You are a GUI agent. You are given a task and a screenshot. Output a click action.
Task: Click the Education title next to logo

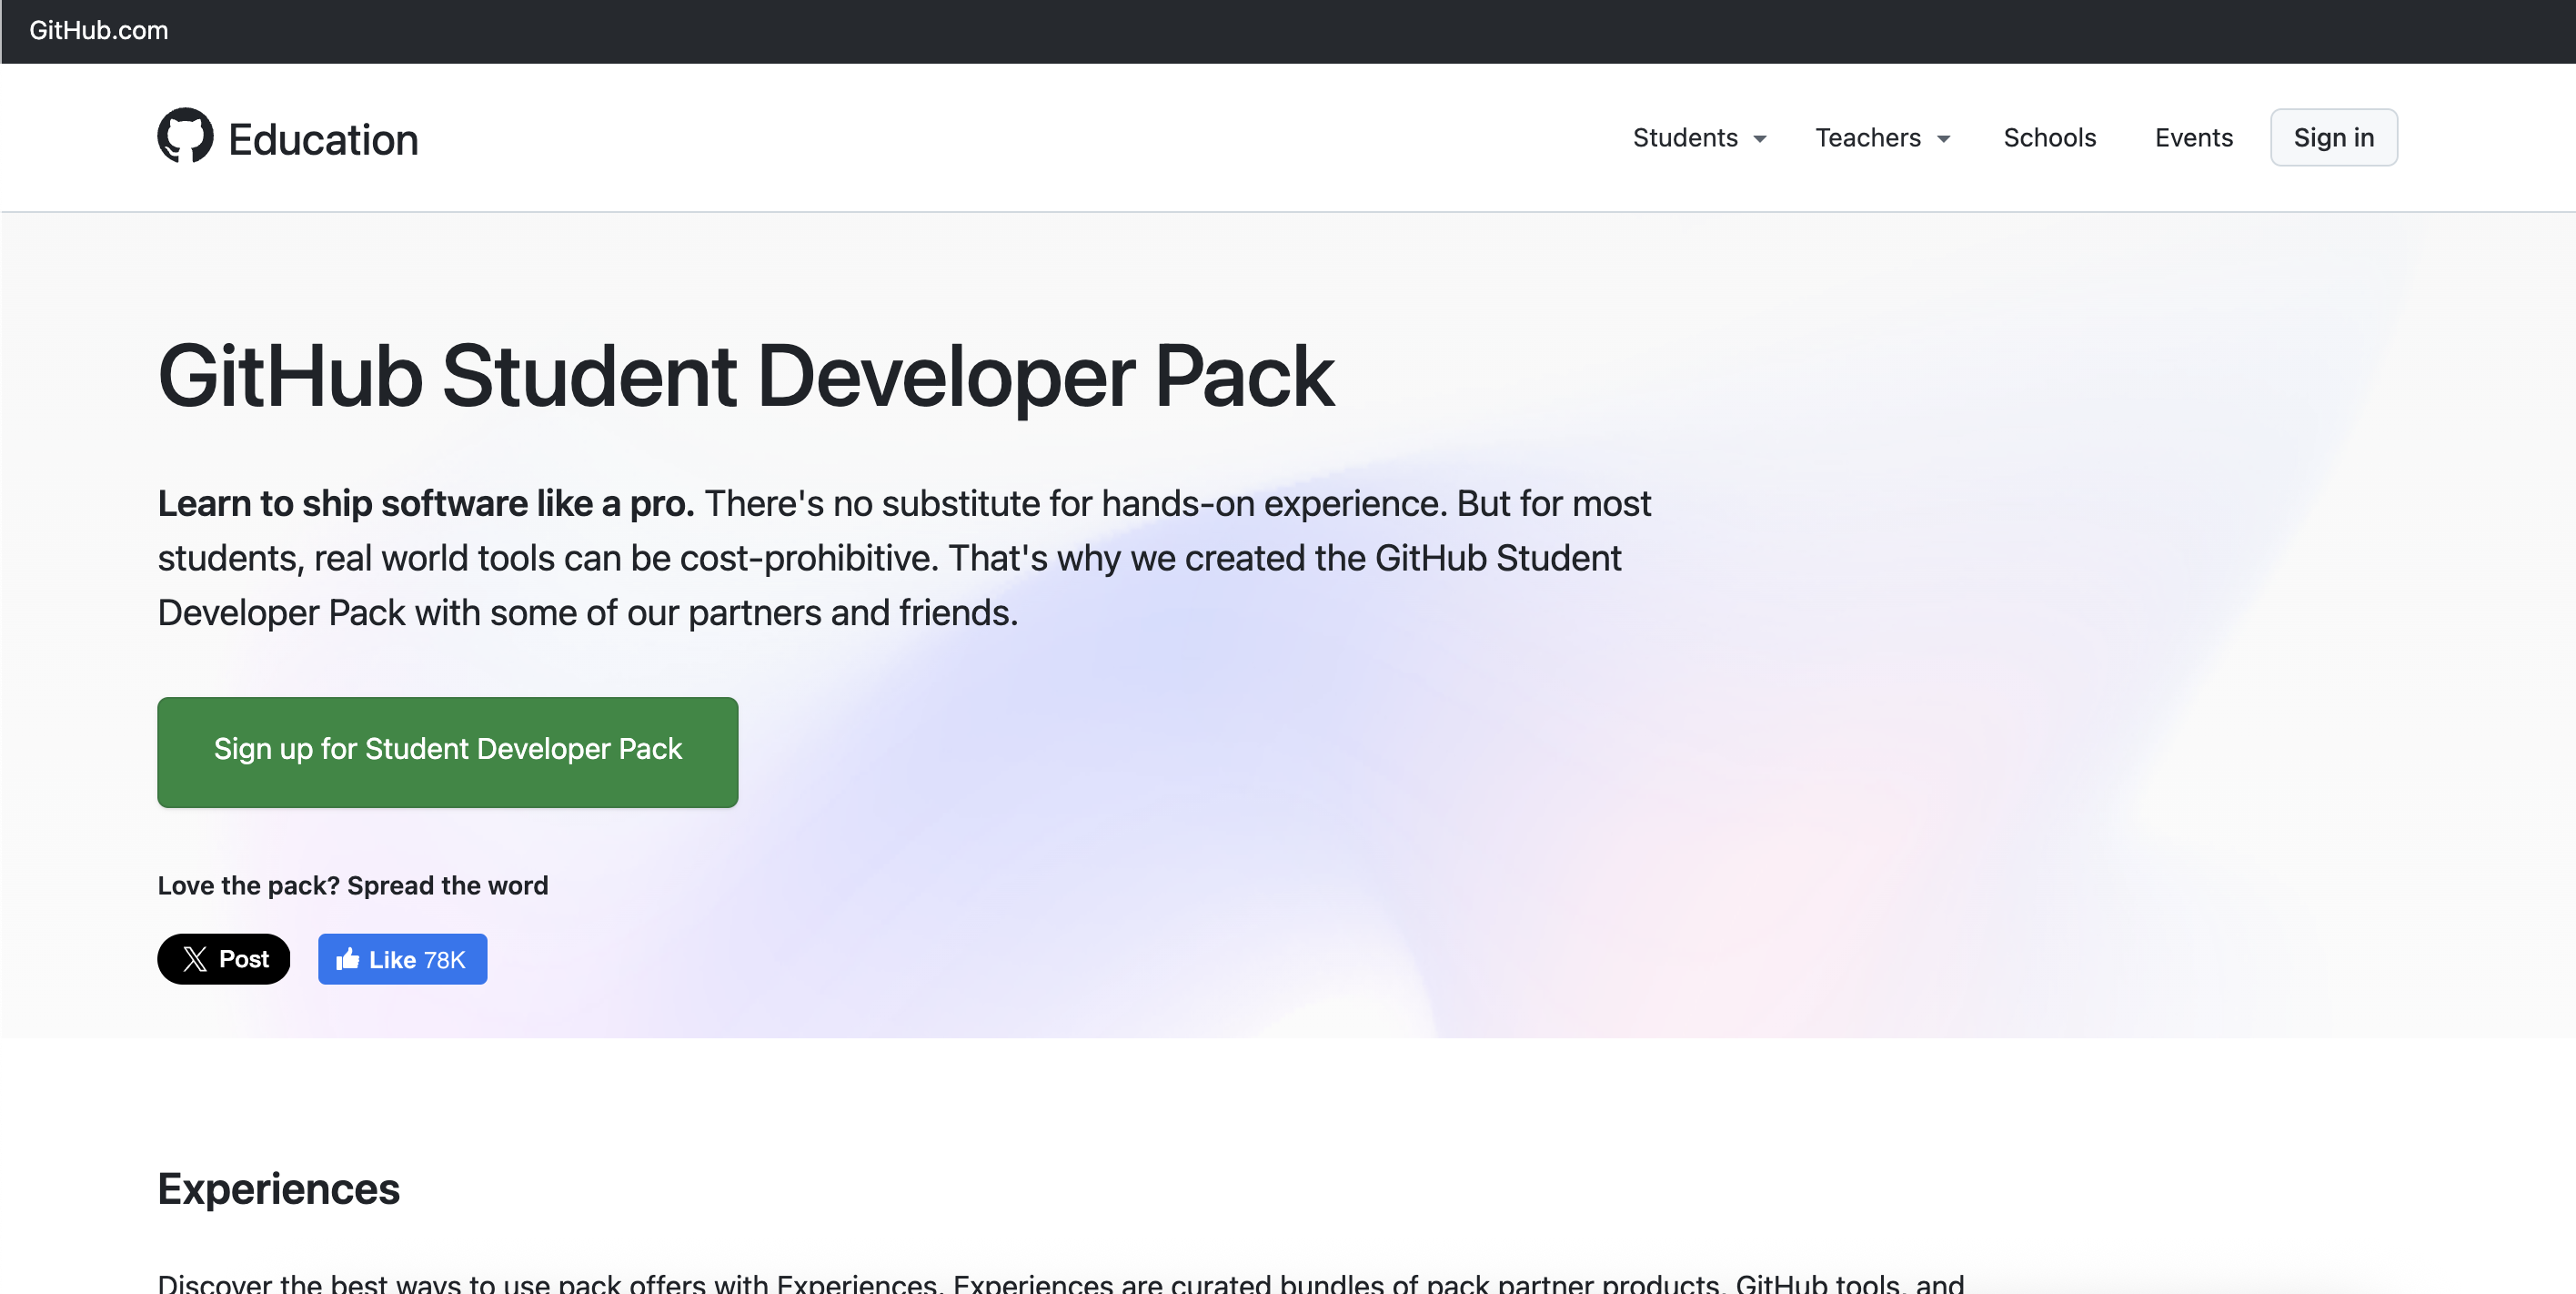click(x=323, y=139)
